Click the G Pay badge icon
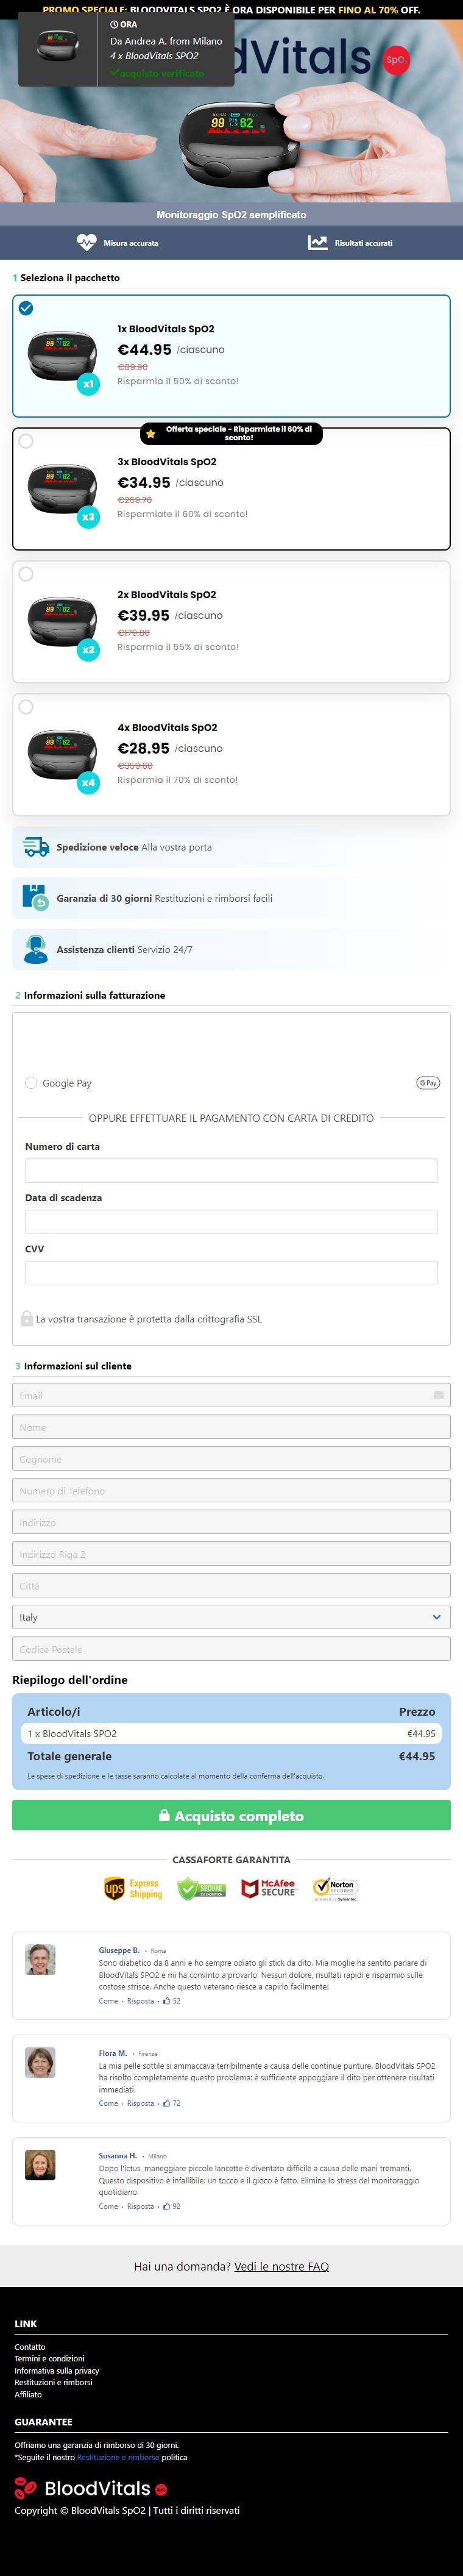This screenshot has height=2576, width=463. point(428,1083)
